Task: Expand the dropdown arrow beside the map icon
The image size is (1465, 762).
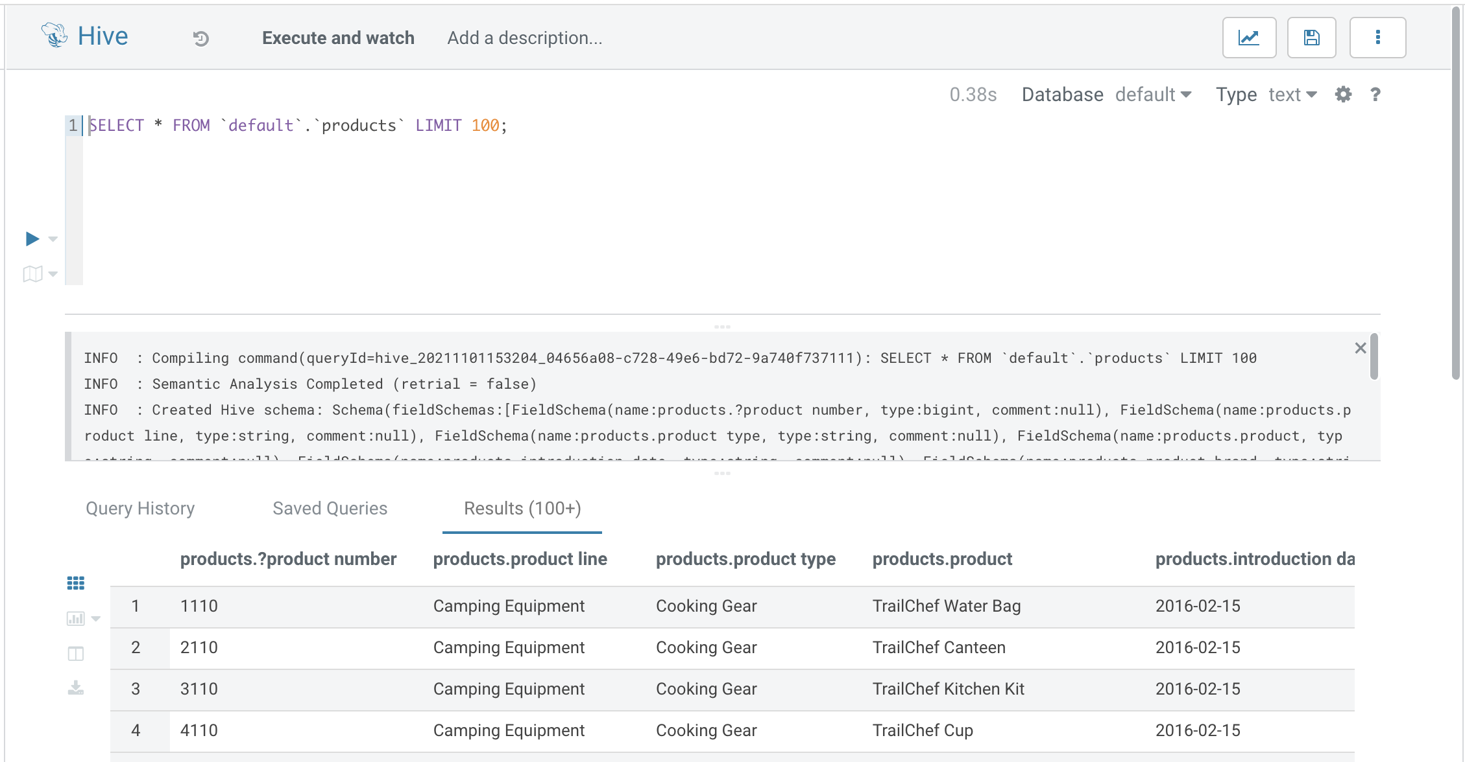Action: click(x=53, y=274)
